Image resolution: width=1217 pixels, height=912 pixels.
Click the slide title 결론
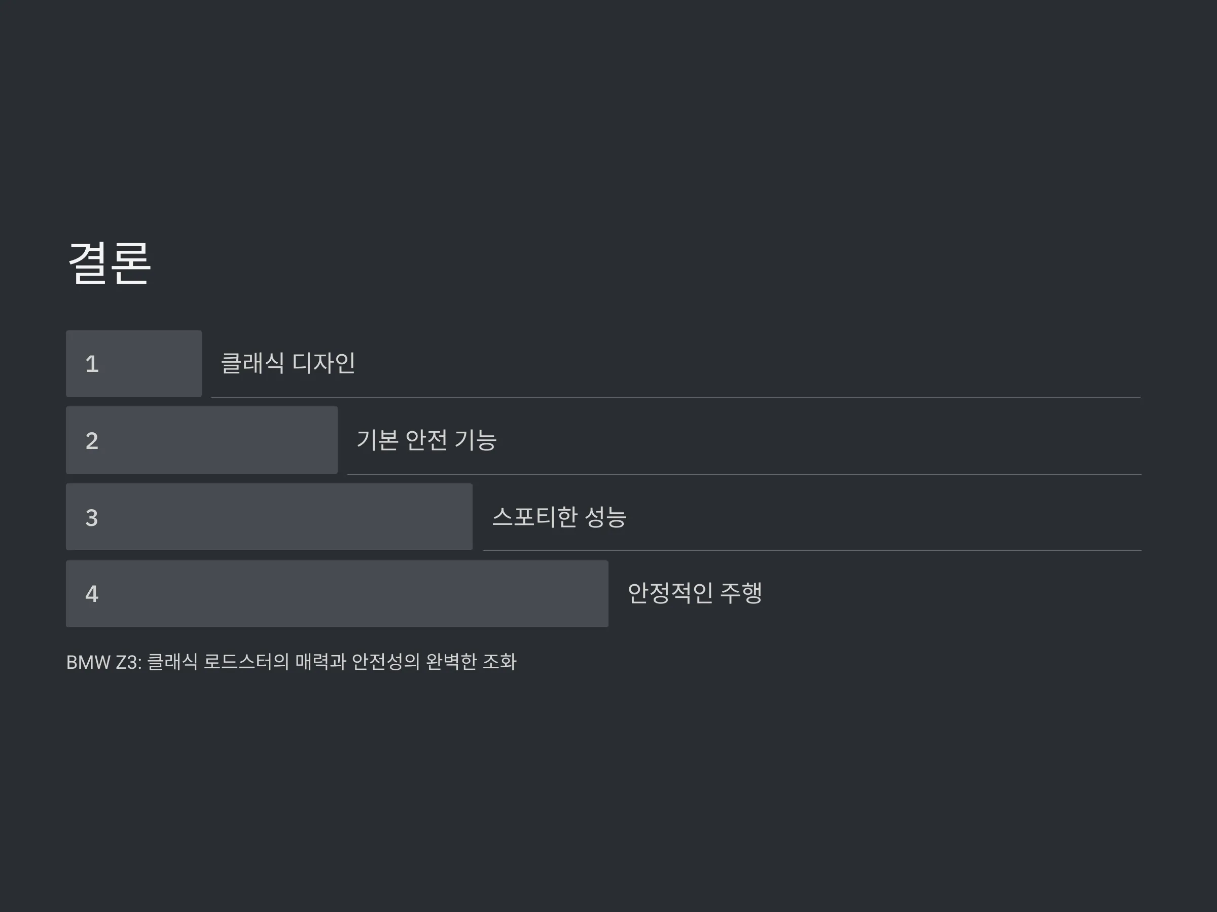(109, 263)
